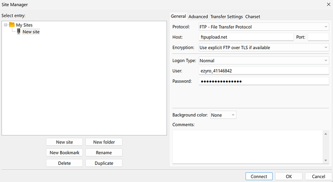Open the Protocol dropdown
333x182 pixels.
[264, 26]
